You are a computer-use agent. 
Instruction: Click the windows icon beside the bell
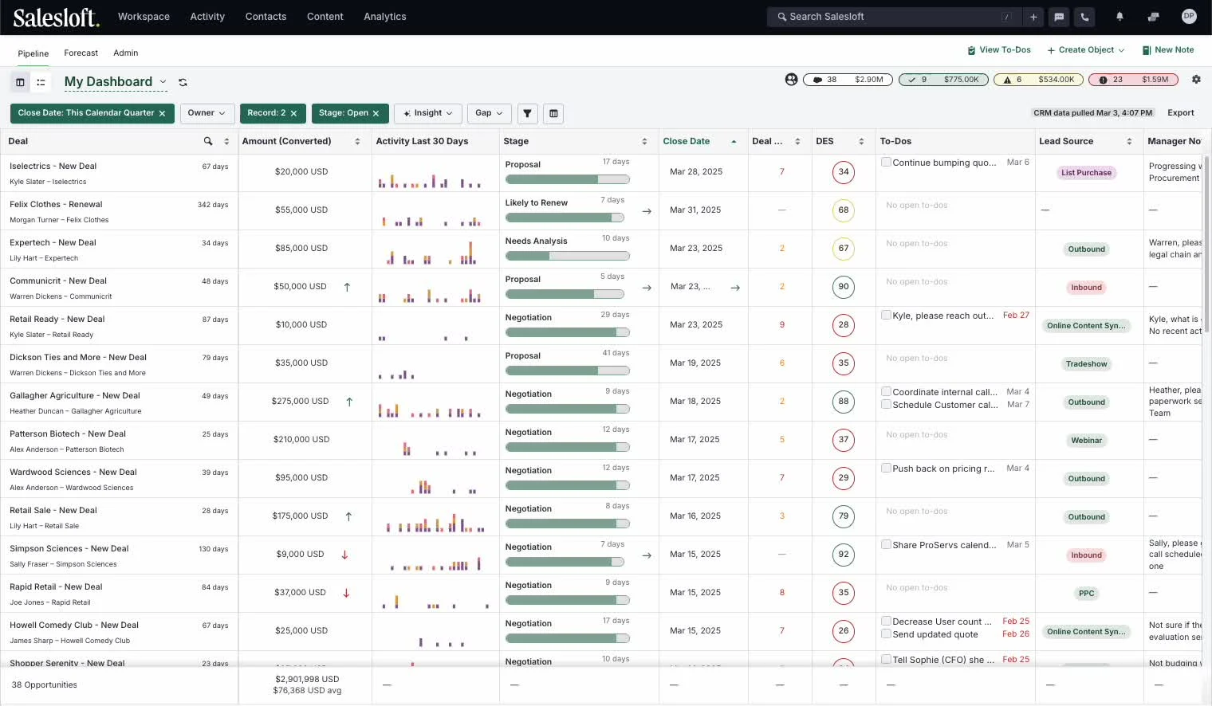1154,17
